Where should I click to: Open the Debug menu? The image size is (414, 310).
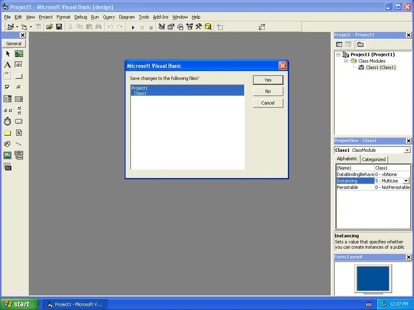pos(80,17)
